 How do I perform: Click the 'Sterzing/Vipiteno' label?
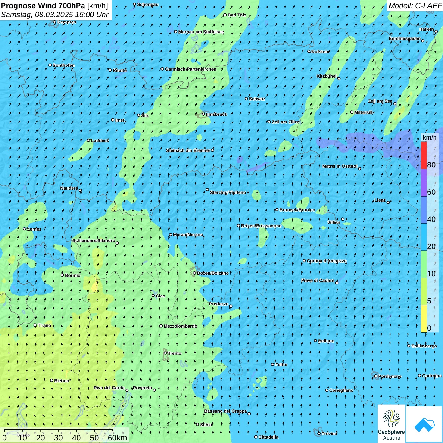pos(228,192)
